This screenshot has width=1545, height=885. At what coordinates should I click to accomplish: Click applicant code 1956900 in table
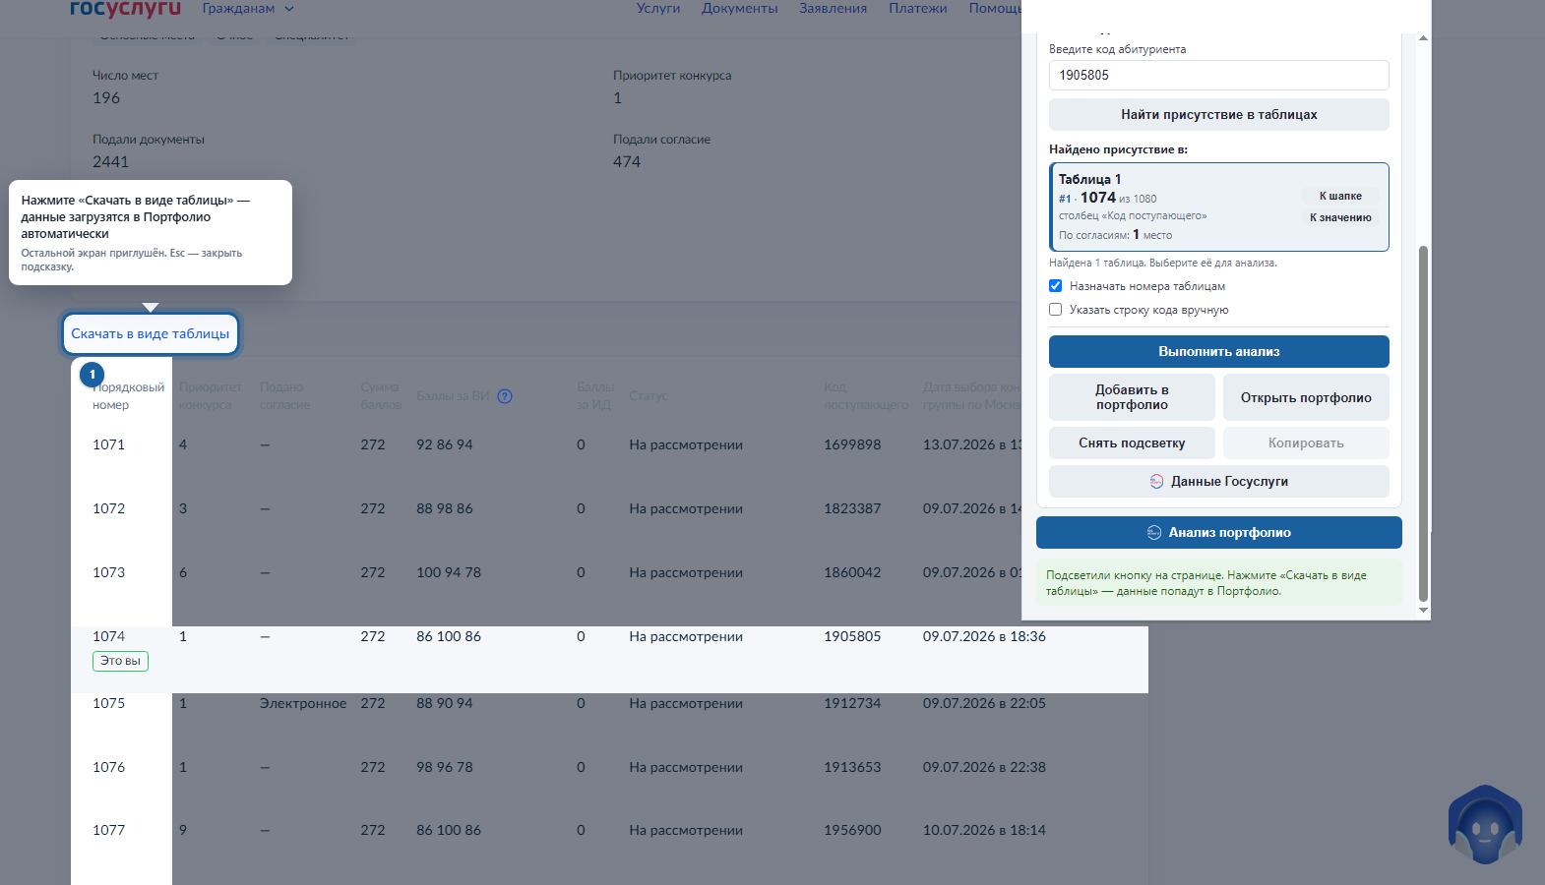pos(852,831)
